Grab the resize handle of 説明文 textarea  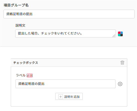click(x=114, y=36)
